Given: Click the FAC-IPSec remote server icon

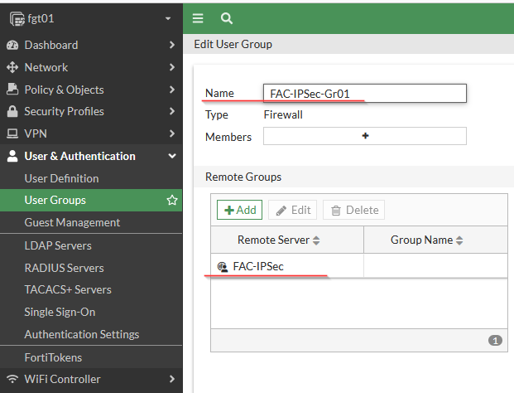Looking at the screenshot, I should (222, 266).
